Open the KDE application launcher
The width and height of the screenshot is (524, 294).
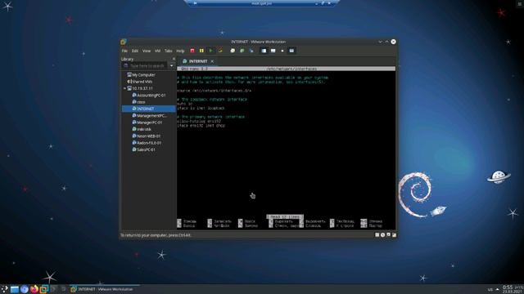tap(4, 289)
